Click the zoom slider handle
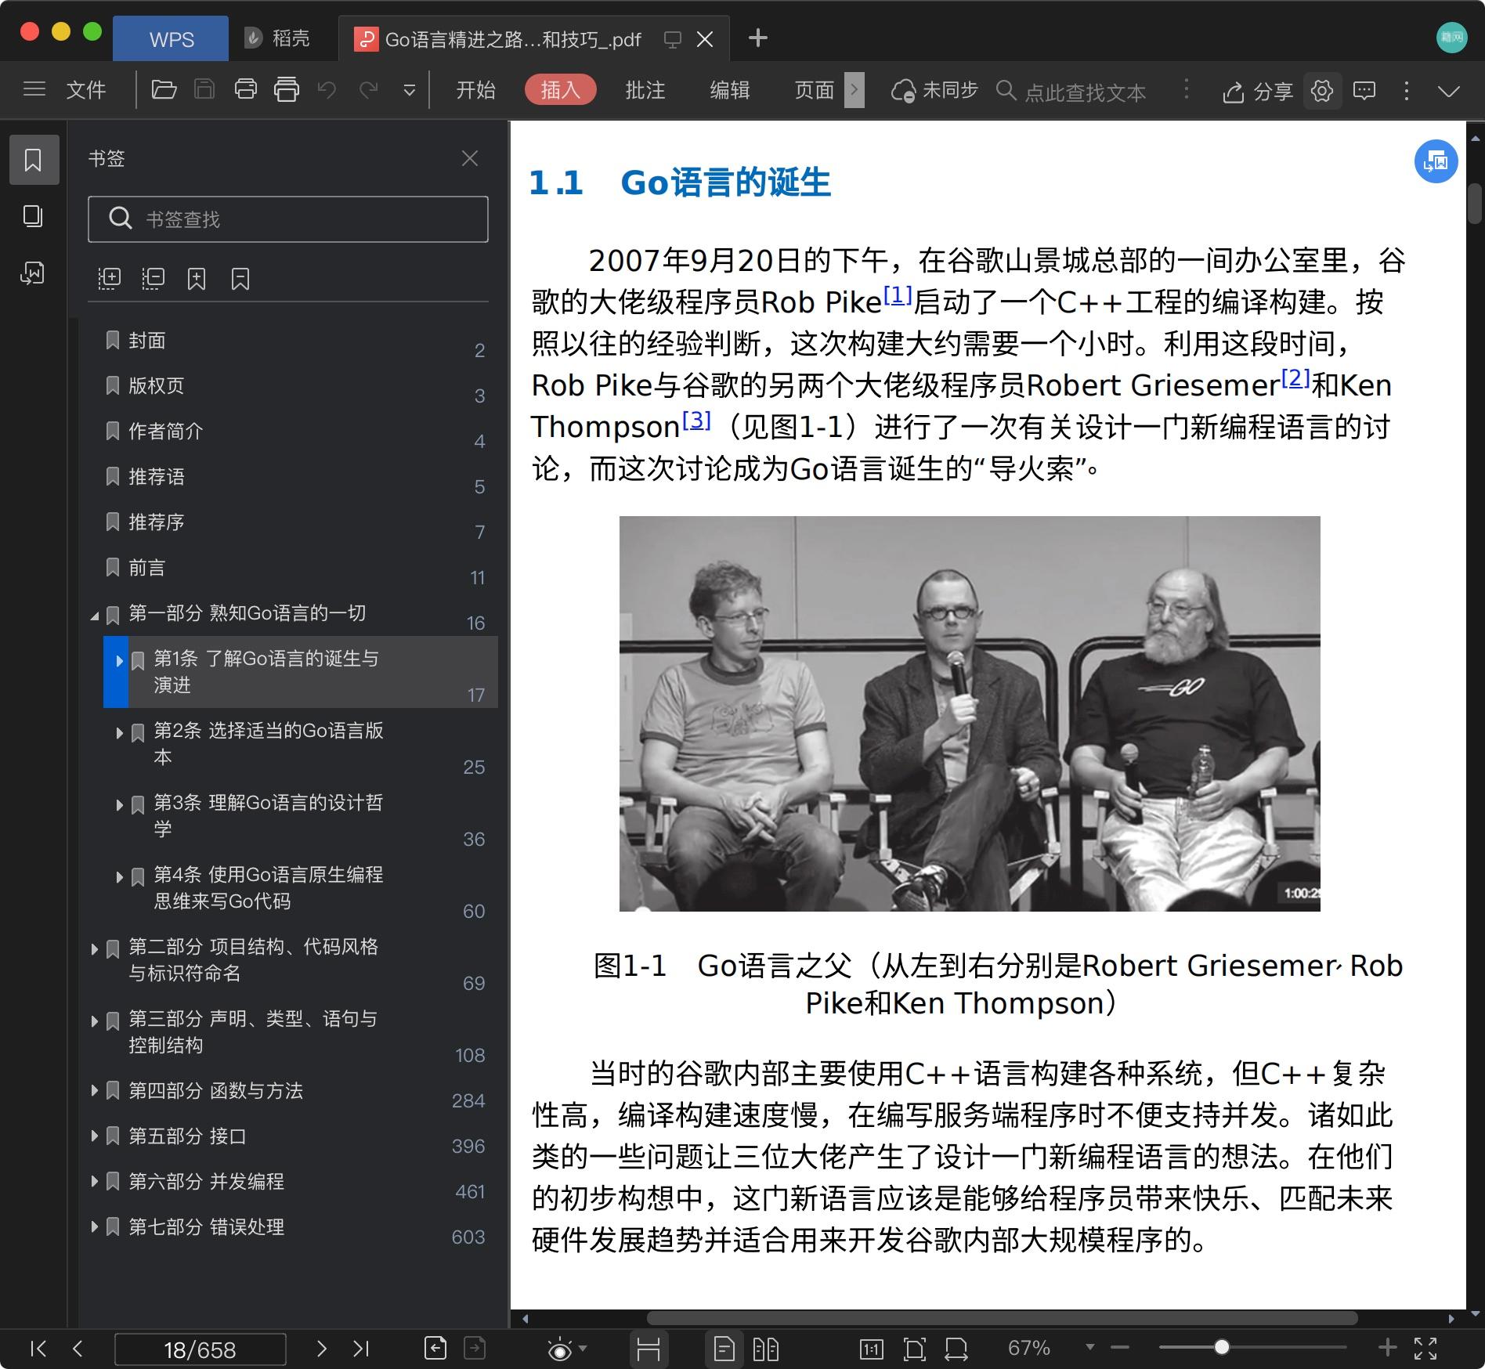The image size is (1485, 1369). point(1221,1348)
